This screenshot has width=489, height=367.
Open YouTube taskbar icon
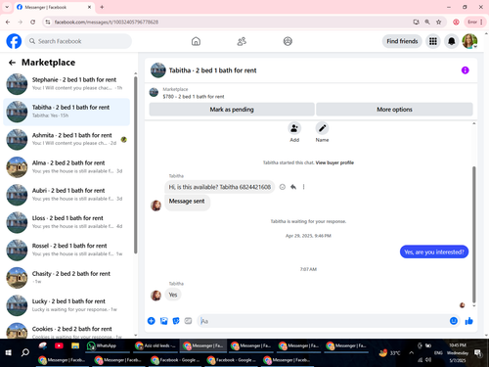[x=59, y=345]
